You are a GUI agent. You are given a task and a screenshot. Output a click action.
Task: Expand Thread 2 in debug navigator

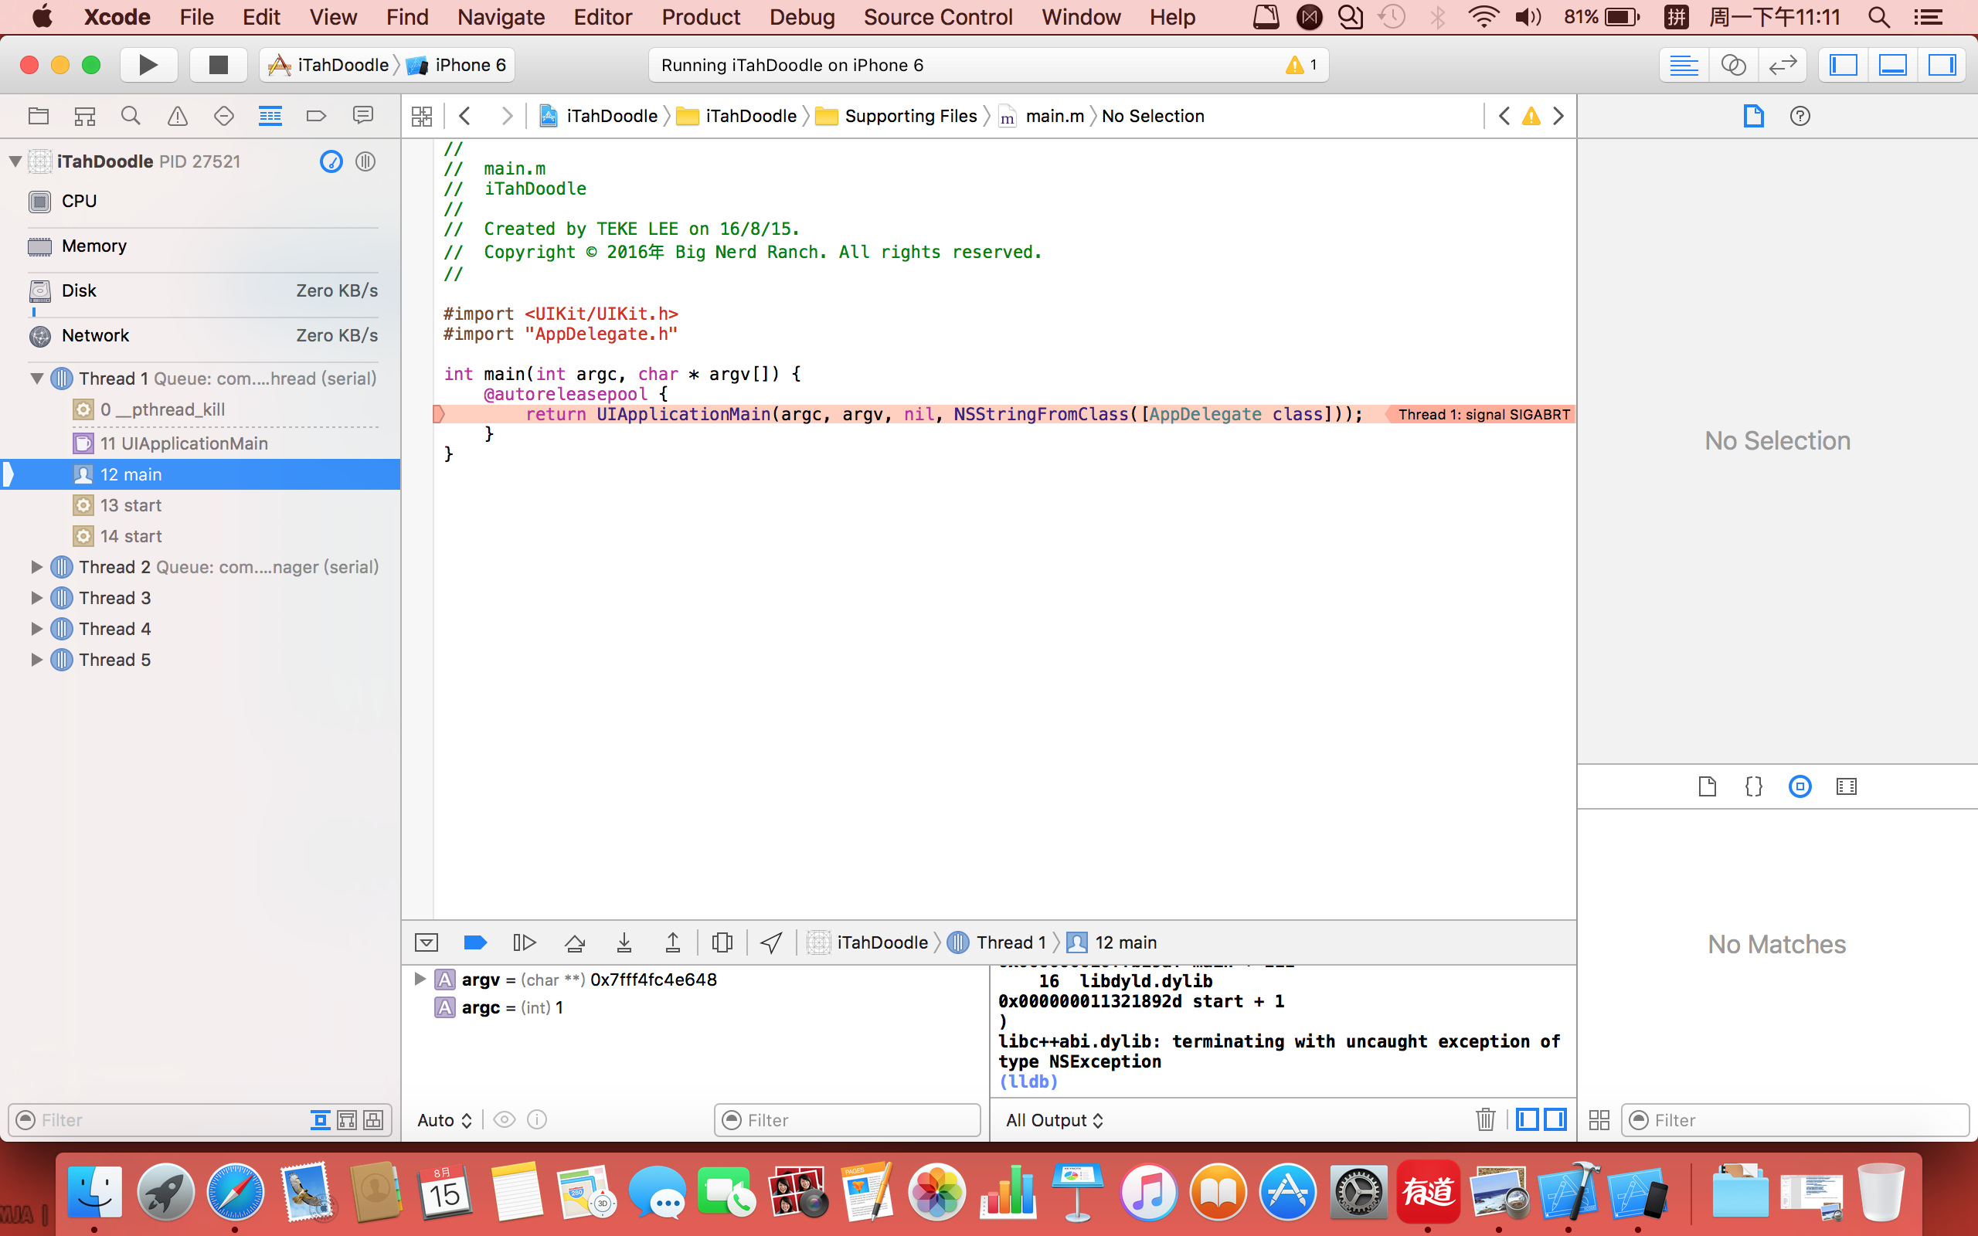[37, 566]
